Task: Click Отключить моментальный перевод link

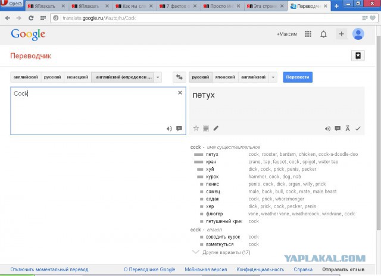Action: pyautogui.click(x=49, y=269)
